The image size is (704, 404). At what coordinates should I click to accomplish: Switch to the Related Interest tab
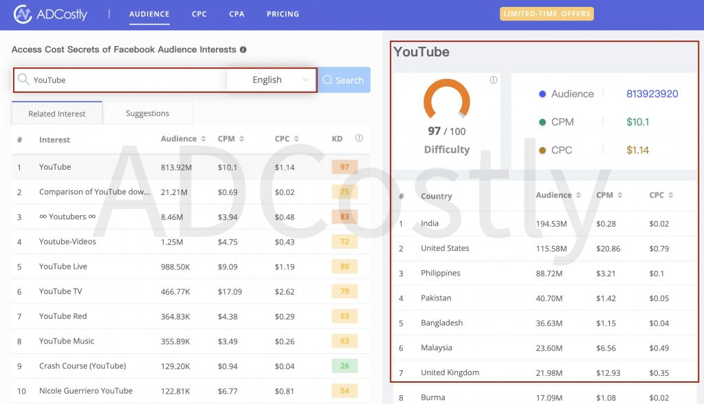pyautogui.click(x=57, y=113)
